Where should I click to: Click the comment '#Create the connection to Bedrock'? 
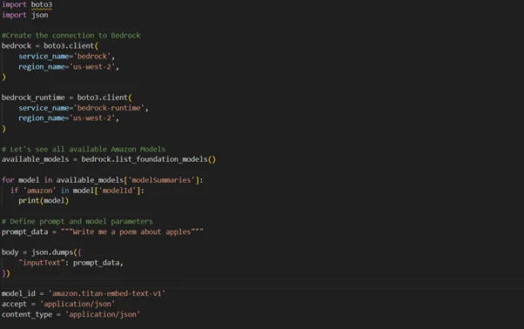point(71,36)
